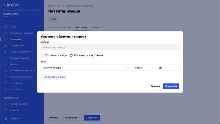
Task: Click the bottom bar Отмена button
Action: (x=53, y=118)
